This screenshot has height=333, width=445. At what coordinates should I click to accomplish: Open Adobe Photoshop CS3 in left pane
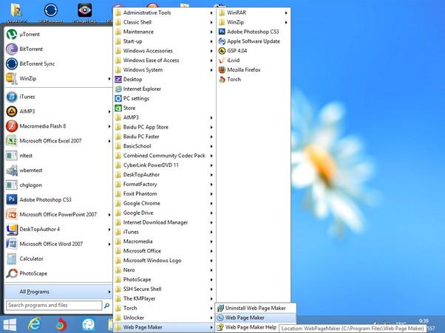(58, 200)
